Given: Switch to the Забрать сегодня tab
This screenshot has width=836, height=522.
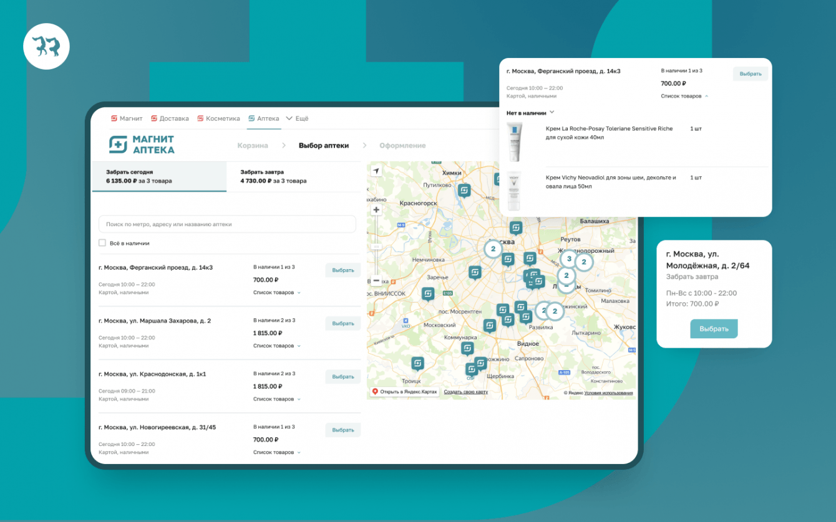Looking at the screenshot, I should (x=159, y=176).
